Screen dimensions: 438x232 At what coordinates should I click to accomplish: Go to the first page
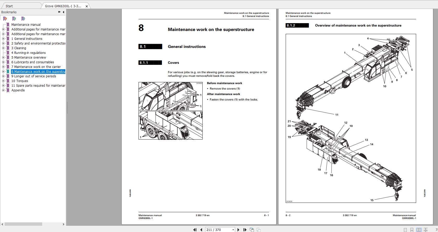click(195, 230)
